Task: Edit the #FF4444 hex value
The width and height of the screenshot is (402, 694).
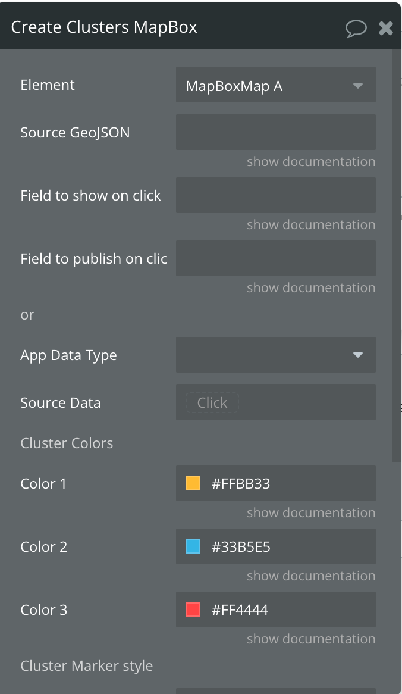Action: [240, 609]
